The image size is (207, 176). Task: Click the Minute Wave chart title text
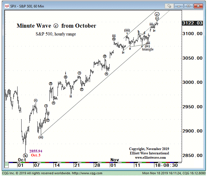[56, 26]
